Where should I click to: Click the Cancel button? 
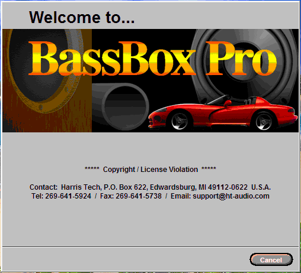tap(271, 259)
